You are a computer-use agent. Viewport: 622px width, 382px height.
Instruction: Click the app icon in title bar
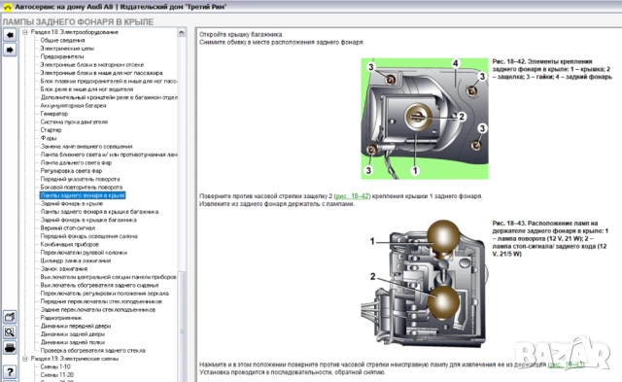(x=7, y=7)
